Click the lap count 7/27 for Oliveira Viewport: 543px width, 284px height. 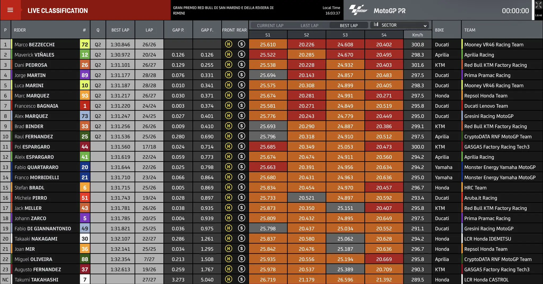pyautogui.click(x=149, y=259)
